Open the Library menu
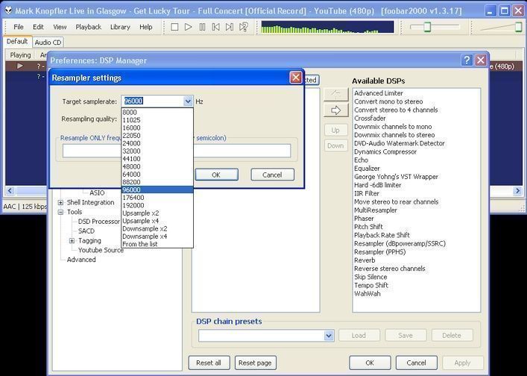527x376 pixels. [x=120, y=27]
